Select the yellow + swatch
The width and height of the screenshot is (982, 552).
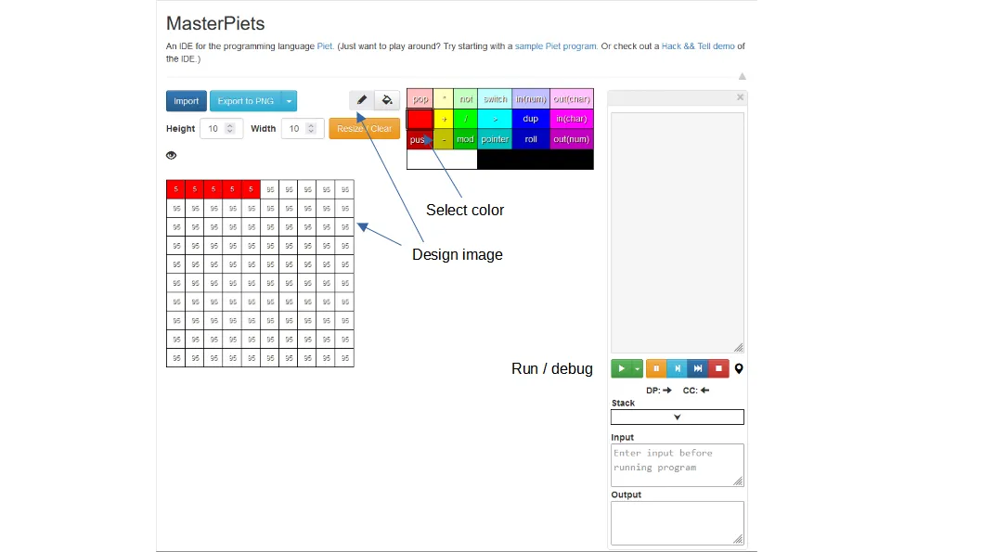pyautogui.click(x=444, y=119)
